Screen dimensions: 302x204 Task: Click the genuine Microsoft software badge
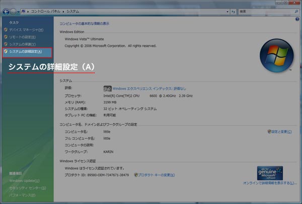270,173
